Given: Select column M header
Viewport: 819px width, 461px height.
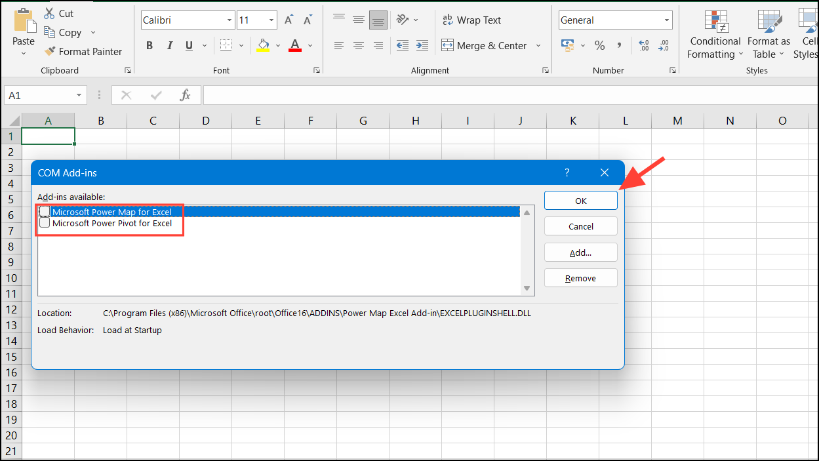Looking at the screenshot, I should (x=677, y=121).
